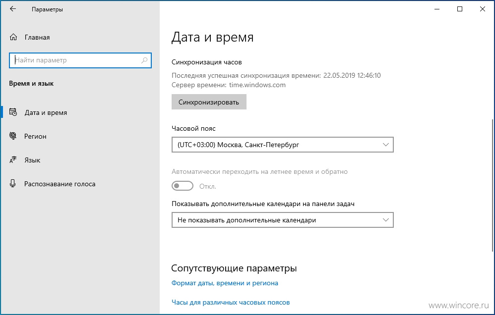Open the Регион settings page

pos(35,136)
